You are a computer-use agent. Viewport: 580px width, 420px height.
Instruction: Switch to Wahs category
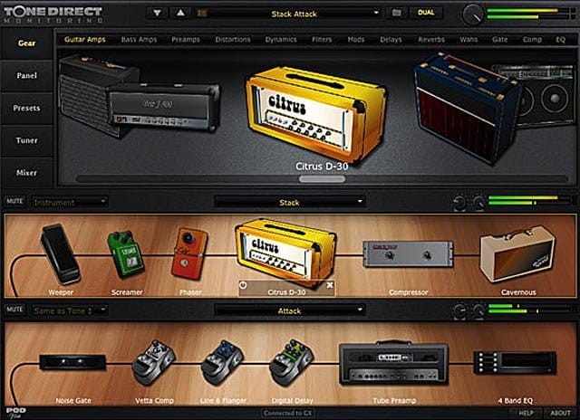pyautogui.click(x=469, y=40)
